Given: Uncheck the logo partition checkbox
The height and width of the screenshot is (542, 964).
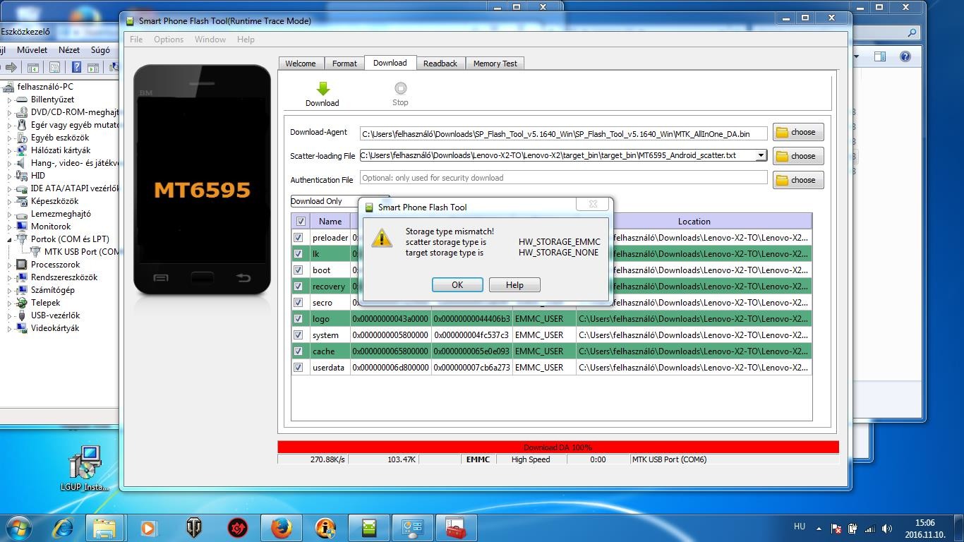Looking at the screenshot, I should 299,319.
